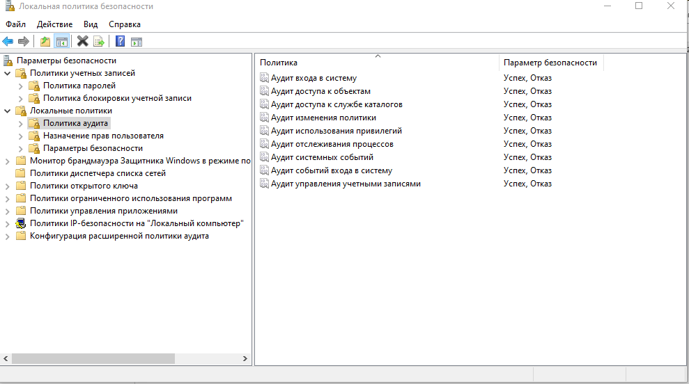The width and height of the screenshot is (689, 384).
Task: Select the IP security policies computer icon
Action: pos(21,223)
